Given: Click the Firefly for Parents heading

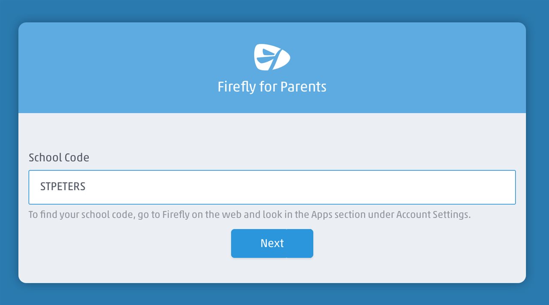Looking at the screenshot, I should point(272,86).
